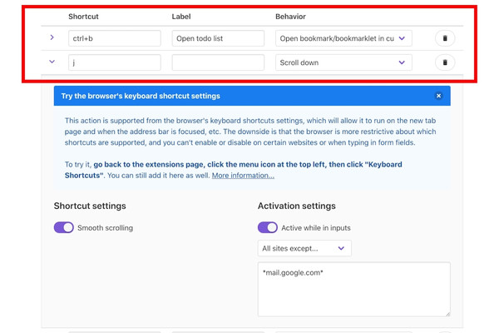The image size is (499, 333).
Task: Click the j shortcut input field
Action: 115,62
